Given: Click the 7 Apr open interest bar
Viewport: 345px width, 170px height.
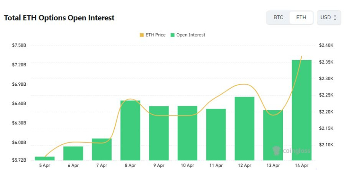Looking at the screenshot, I should point(102,149).
